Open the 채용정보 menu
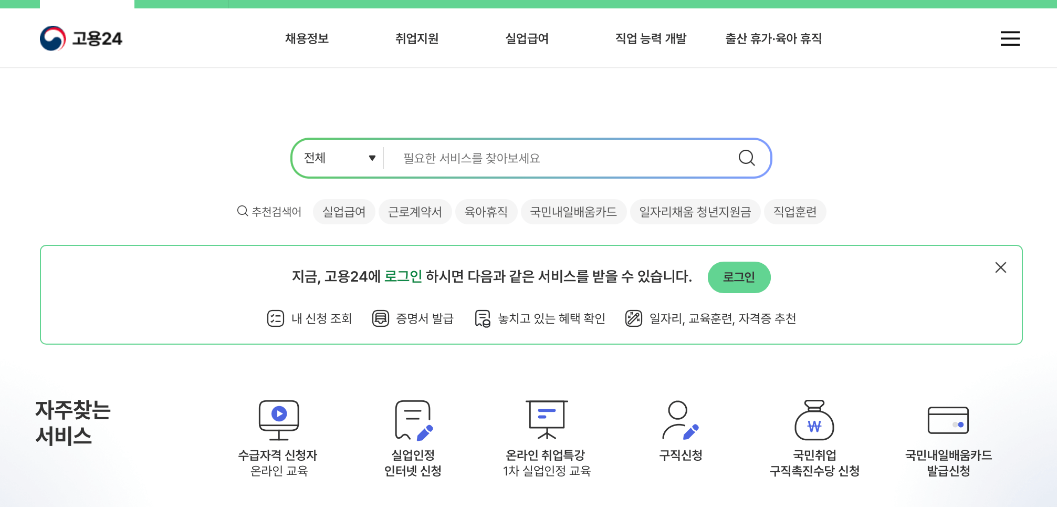The image size is (1057, 507). coord(307,38)
